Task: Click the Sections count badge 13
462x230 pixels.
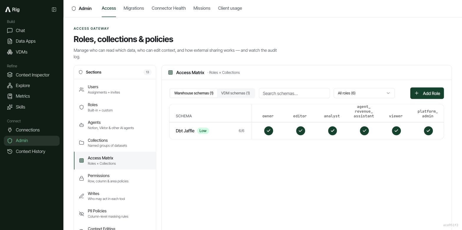Action: (147, 72)
